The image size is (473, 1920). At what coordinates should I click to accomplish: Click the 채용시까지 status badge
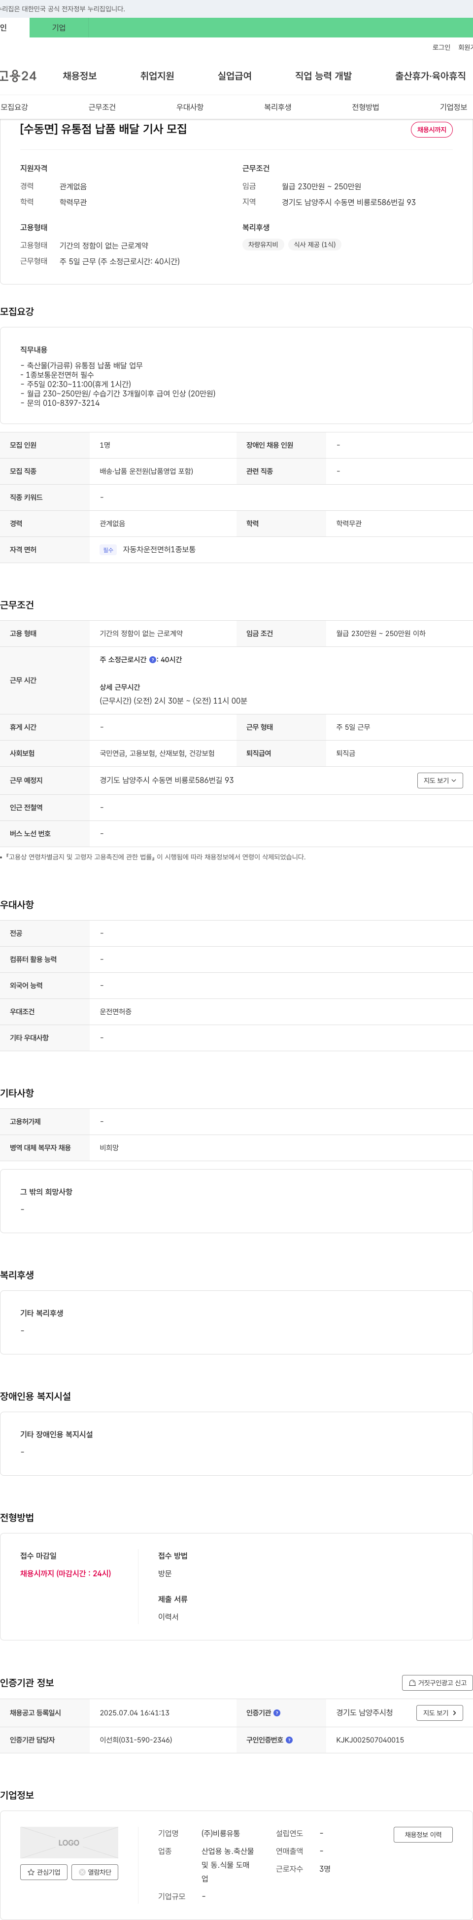click(432, 130)
